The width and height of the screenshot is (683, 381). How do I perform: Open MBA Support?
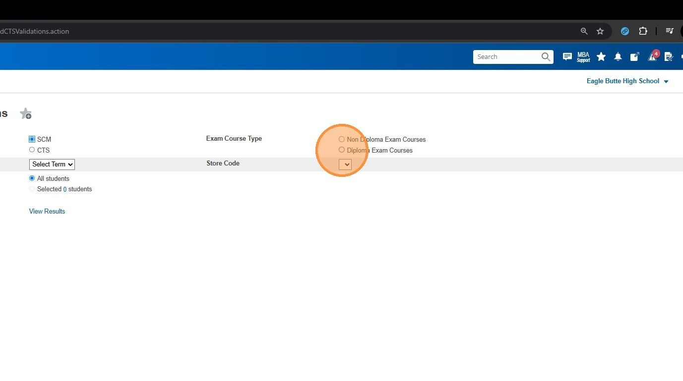583,57
